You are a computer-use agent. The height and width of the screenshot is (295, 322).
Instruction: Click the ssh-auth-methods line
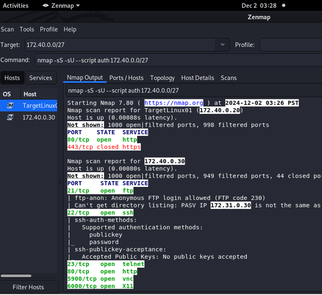pos(102,220)
